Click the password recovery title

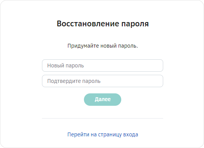pyautogui.click(x=103, y=24)
